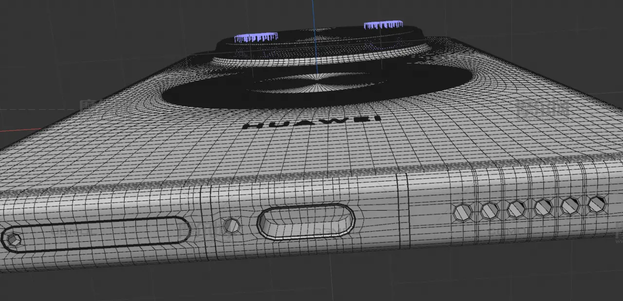Click the fourth speaker grille hole
This screenshot has height=301, width=623.
click(x=543, y=207)
